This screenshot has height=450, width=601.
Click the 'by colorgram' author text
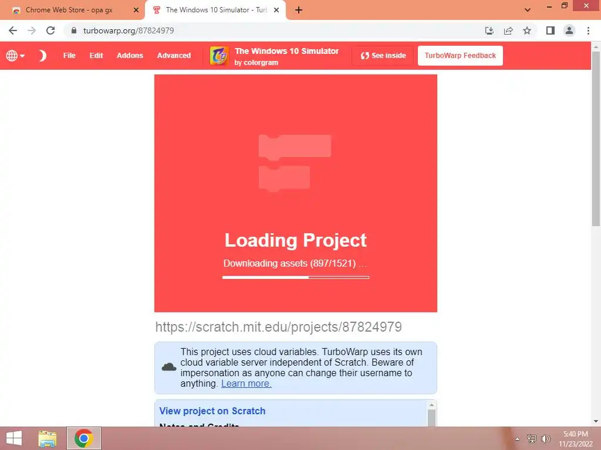[256, 62]
